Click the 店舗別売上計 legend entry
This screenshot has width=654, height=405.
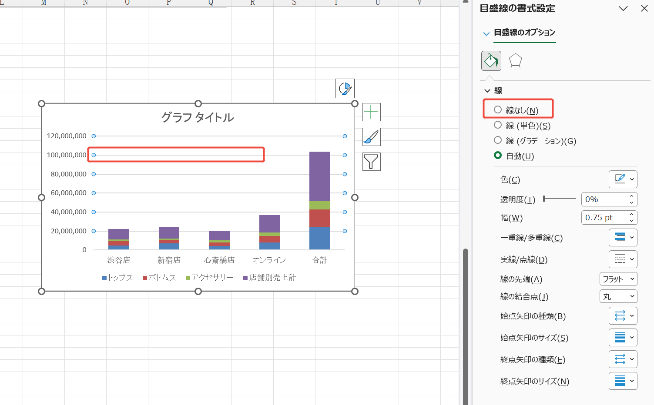coord(269,278)
